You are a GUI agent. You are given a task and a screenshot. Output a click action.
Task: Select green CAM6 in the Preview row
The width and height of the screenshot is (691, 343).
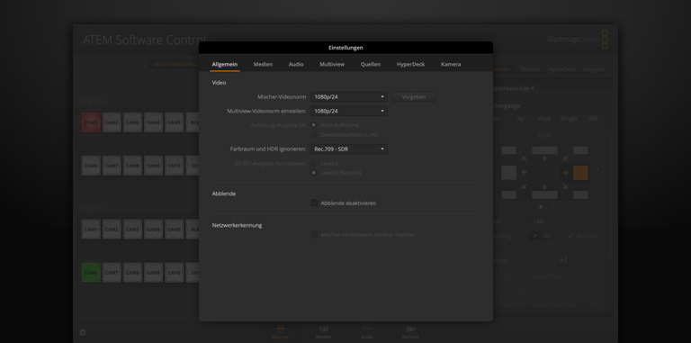tap(91, 273)
